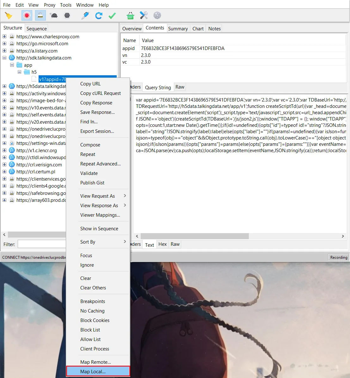
Task: Toggle SSL Proxying padlock icon
Action: pyautogui.click(x=40, y=16)
